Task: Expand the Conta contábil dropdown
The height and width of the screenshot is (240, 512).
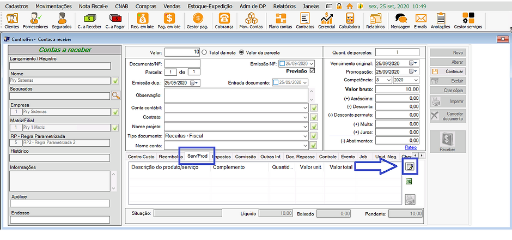Action: [x=305, y=108]
